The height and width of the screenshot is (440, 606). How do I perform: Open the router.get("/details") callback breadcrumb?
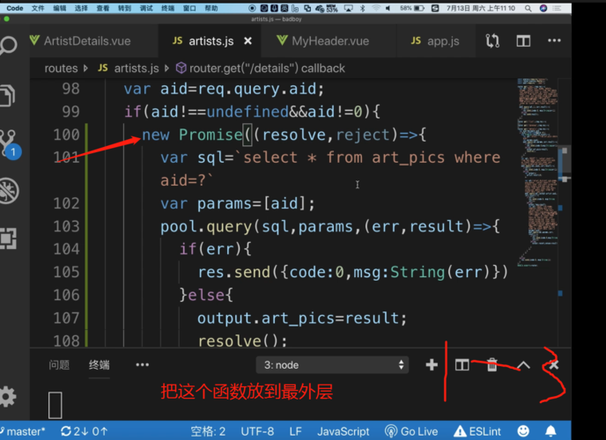pyautogui.click(x=261, y=69)
